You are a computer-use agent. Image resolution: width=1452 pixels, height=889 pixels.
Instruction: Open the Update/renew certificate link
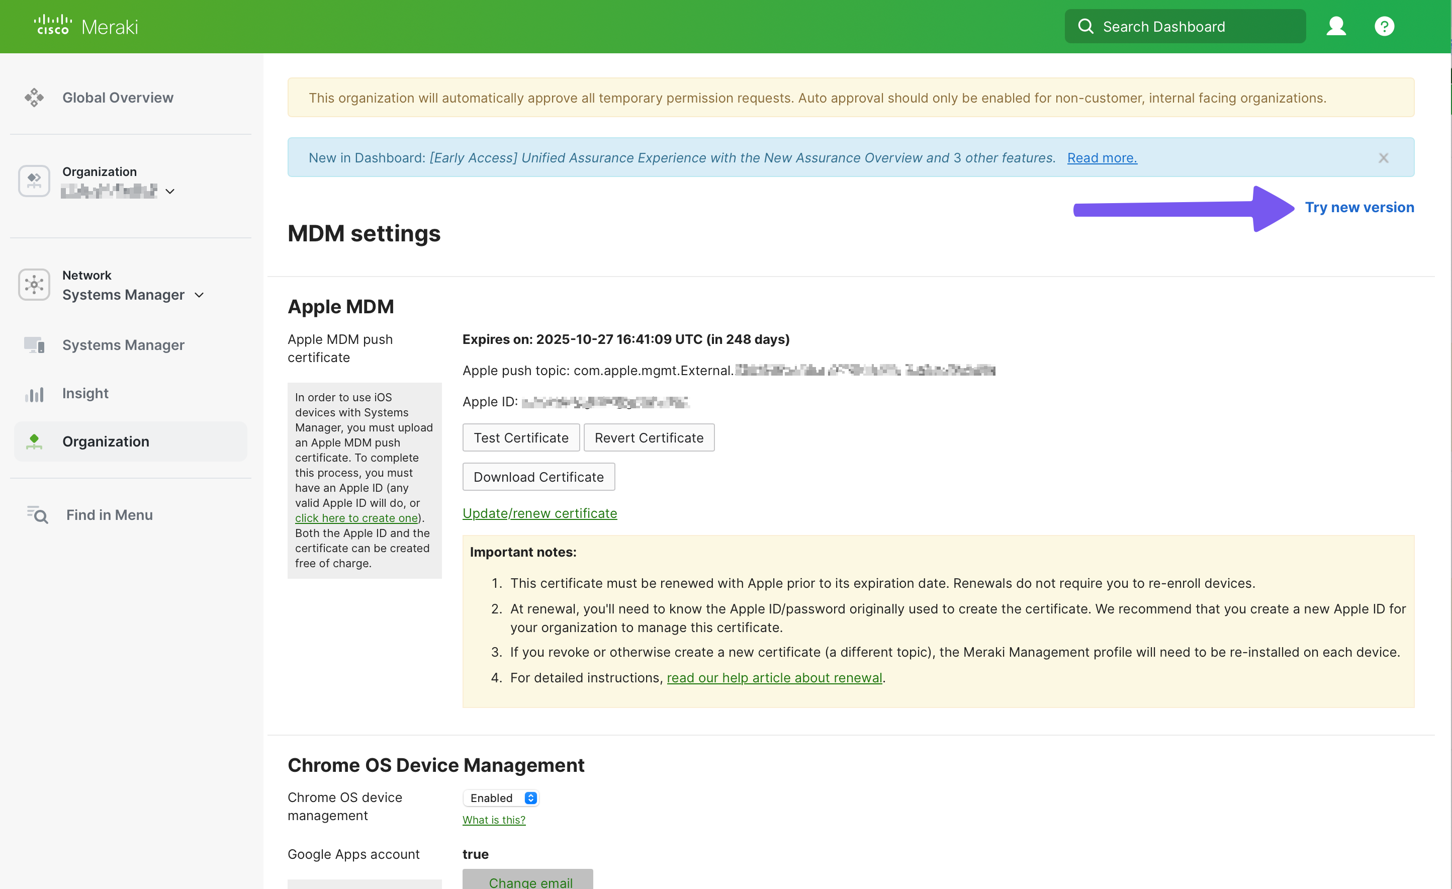click(539, 513)
